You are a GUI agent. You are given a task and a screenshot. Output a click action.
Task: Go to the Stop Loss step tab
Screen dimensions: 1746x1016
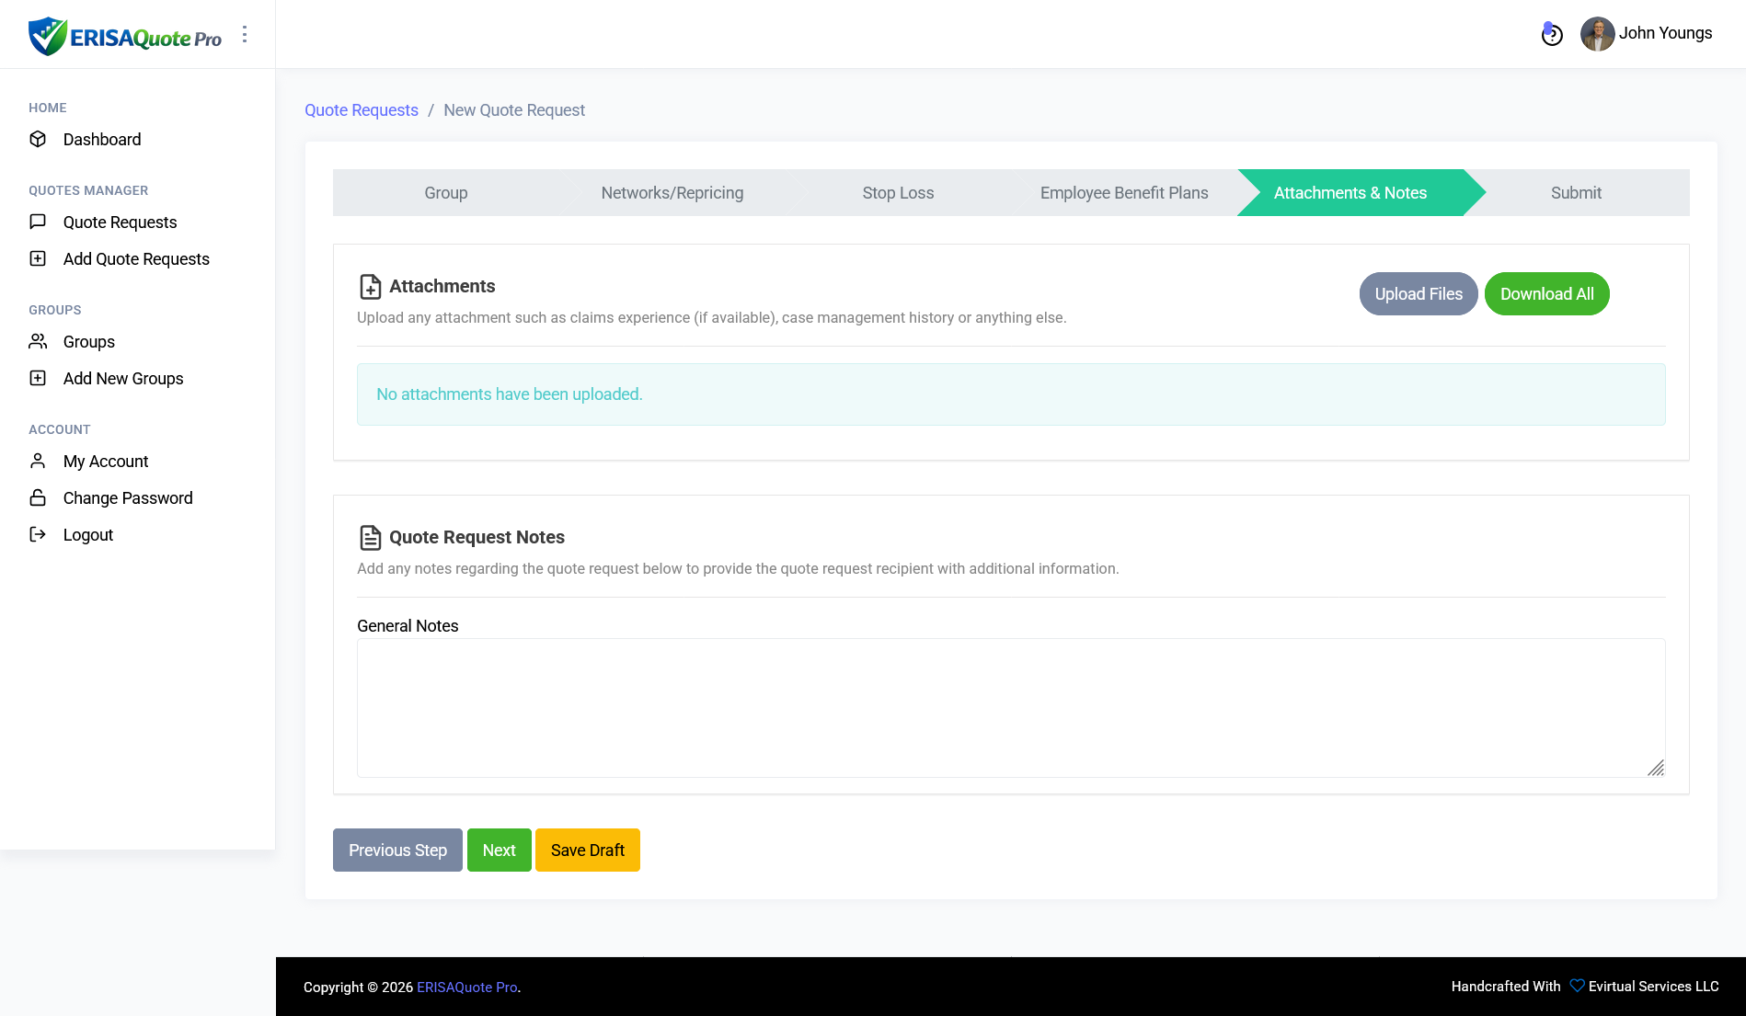point(898,193)
